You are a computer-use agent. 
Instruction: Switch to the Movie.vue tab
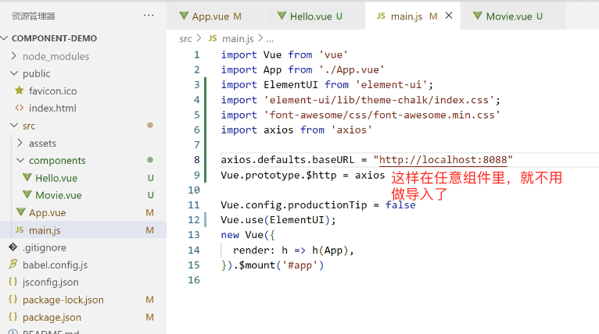click(514, 16)
